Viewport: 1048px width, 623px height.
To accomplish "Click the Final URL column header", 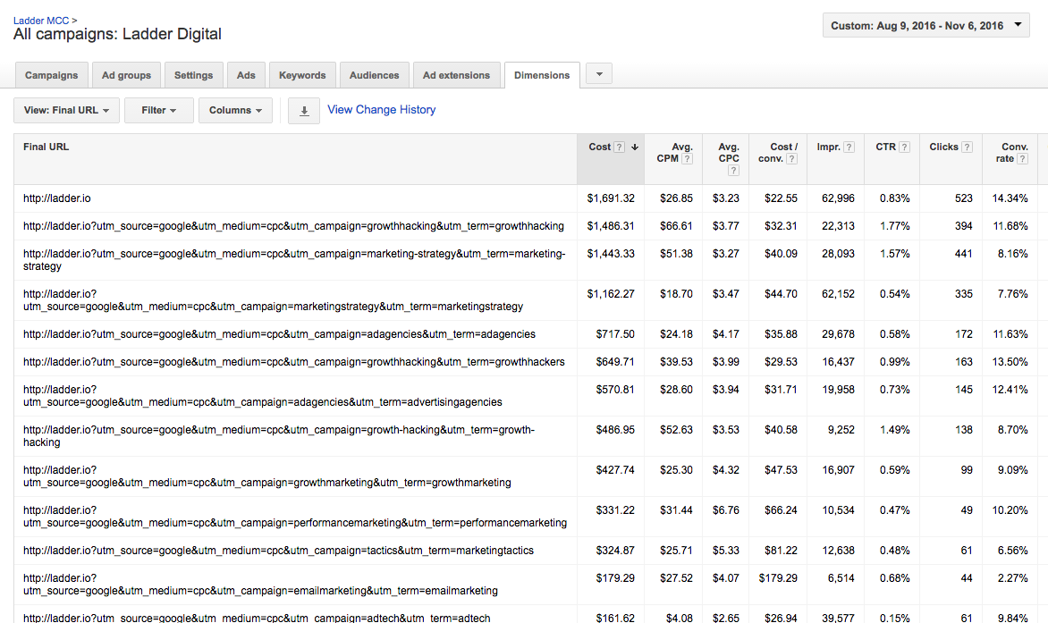I will [46, 147].
